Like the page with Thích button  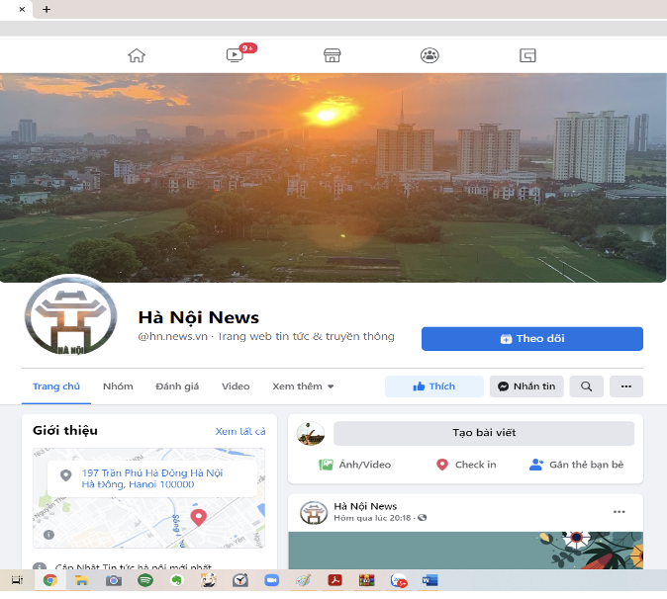click(433, 386)
